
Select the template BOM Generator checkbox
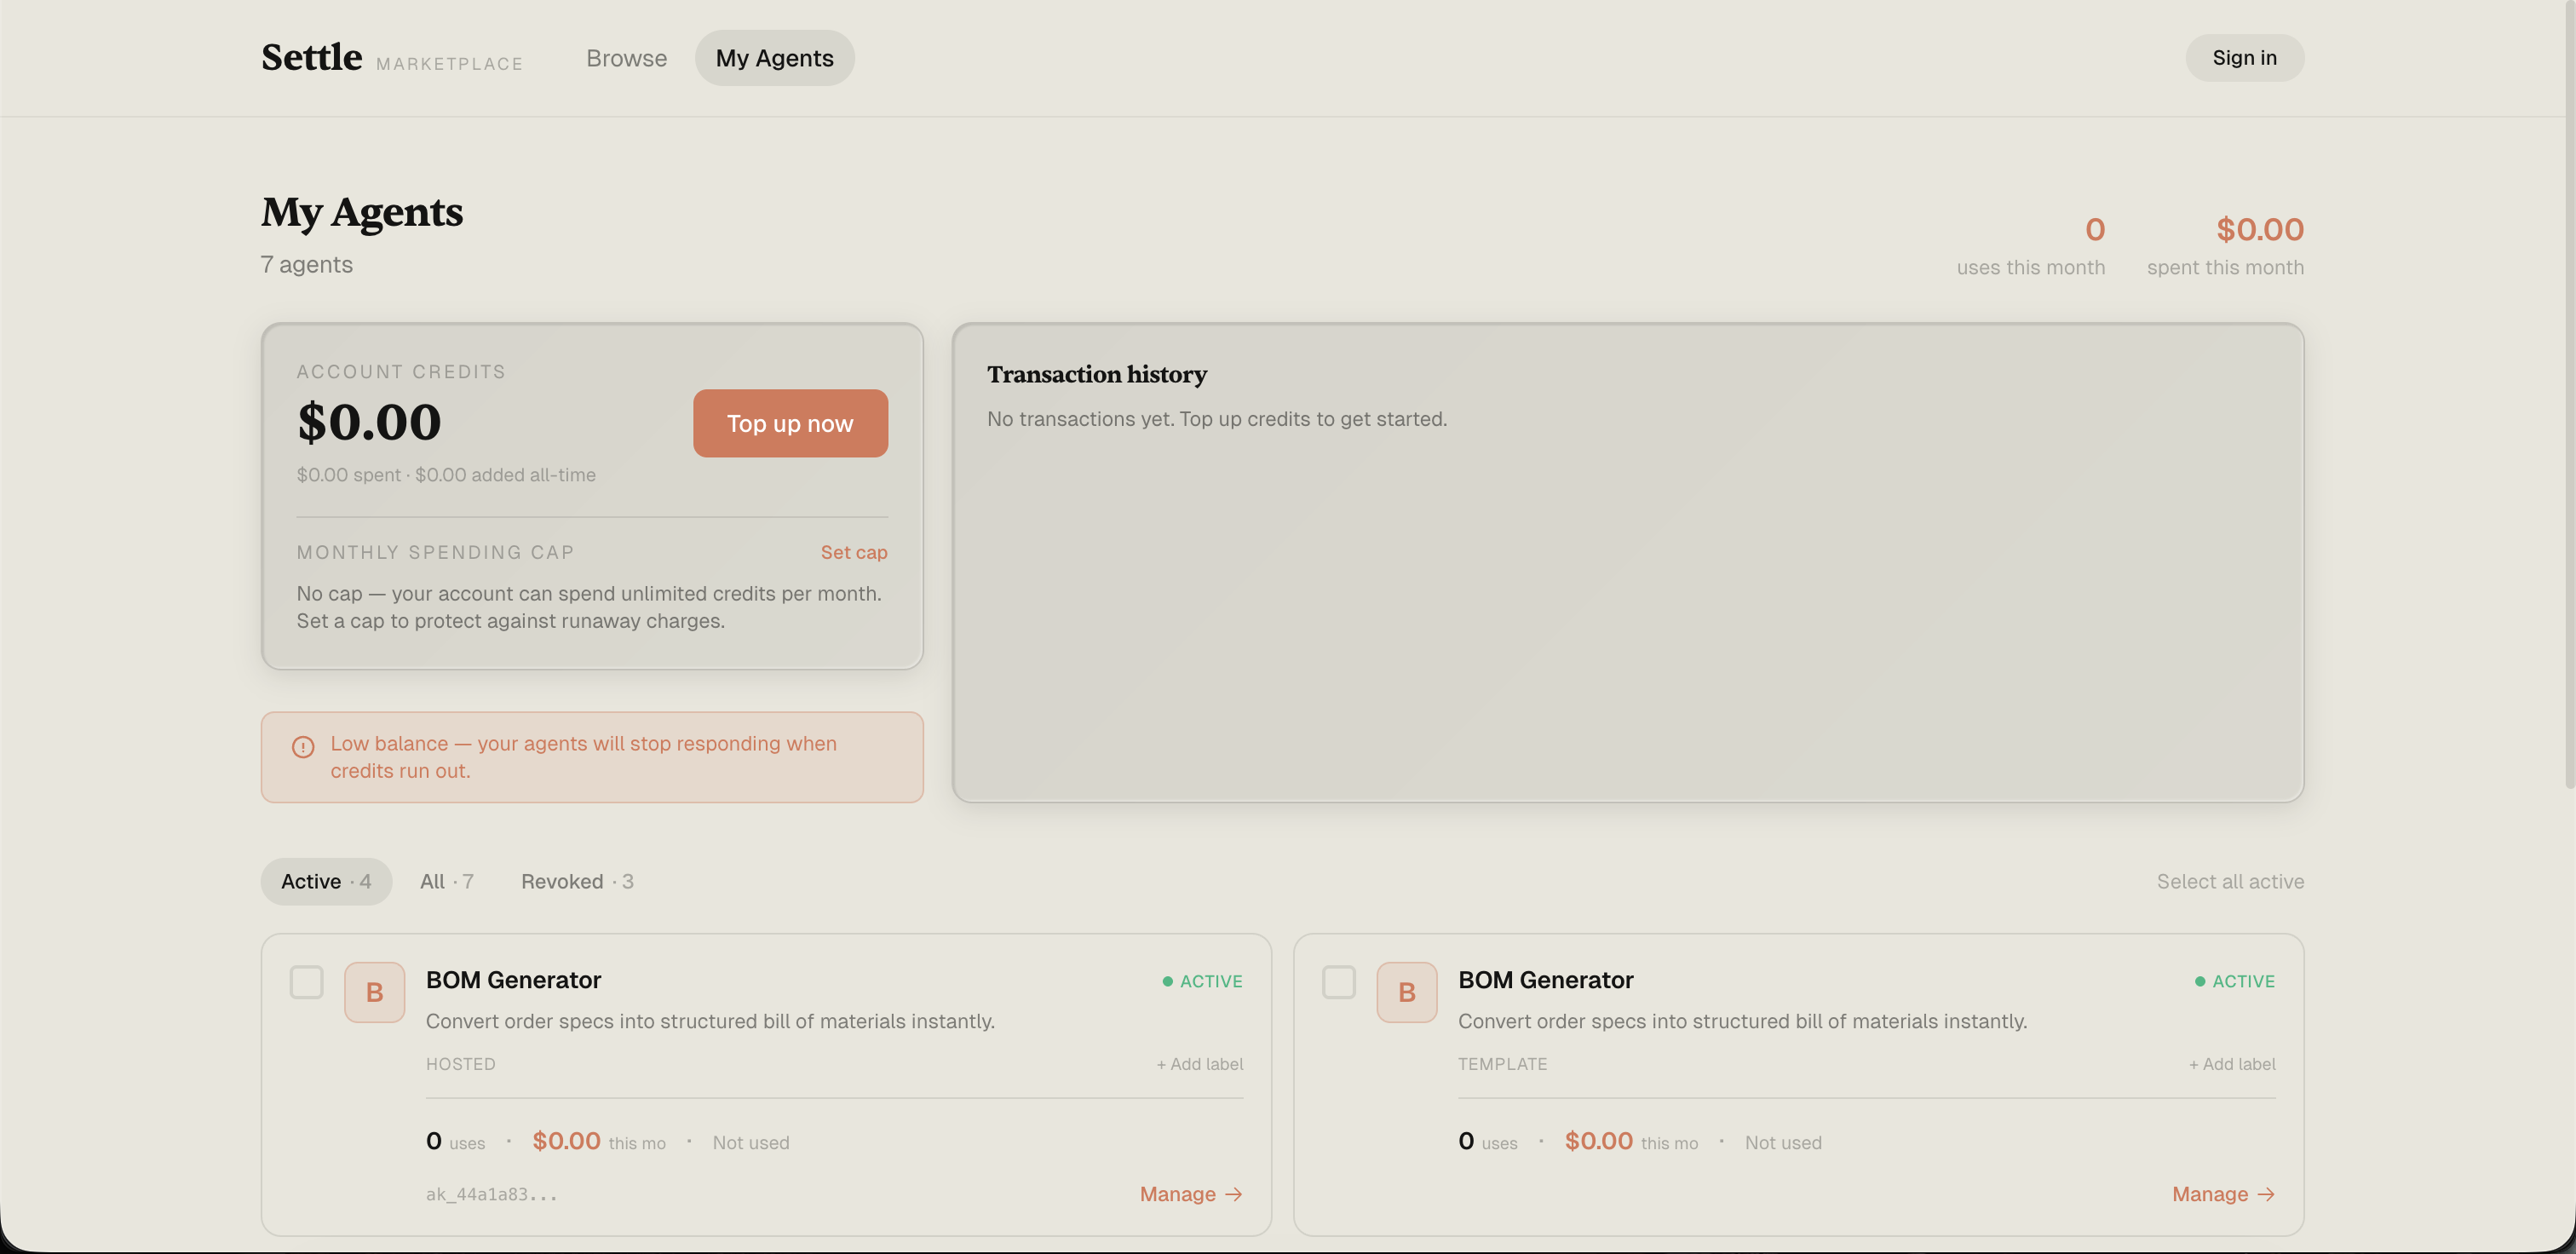tap(1338, 982)
